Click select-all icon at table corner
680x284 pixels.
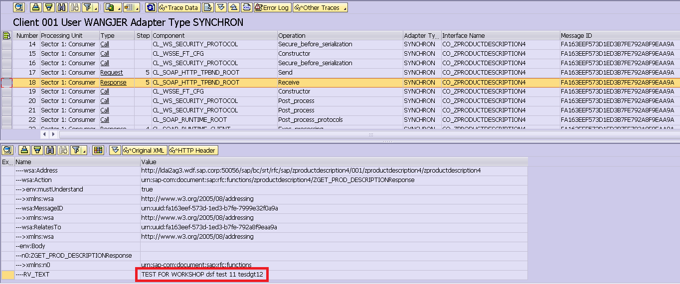point(6,35)
